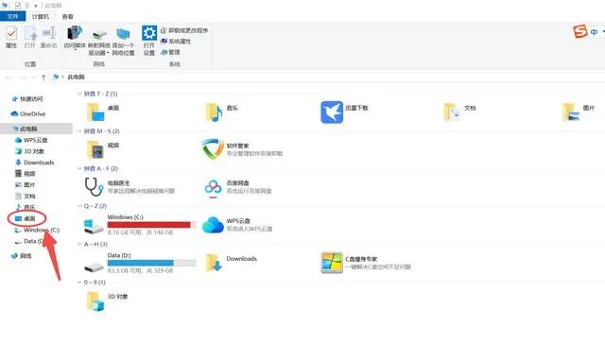605x343 pixels.
Task: Select 音乐 in the navigation pane
Action: click(26, 207)
